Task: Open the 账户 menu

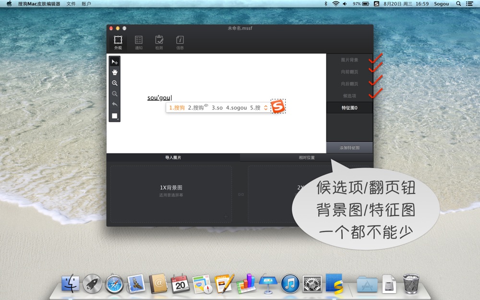Action: click(86, 4)
